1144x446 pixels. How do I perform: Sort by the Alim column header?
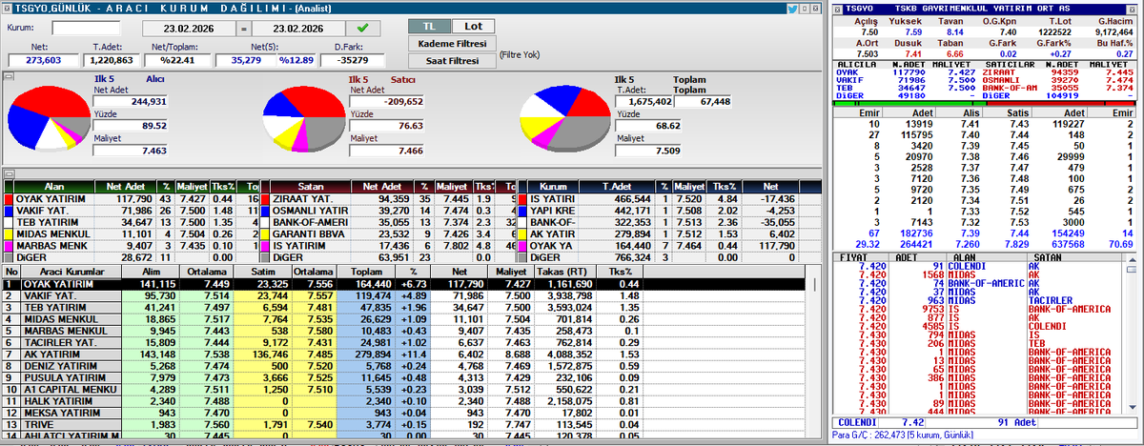click(152, 272)
